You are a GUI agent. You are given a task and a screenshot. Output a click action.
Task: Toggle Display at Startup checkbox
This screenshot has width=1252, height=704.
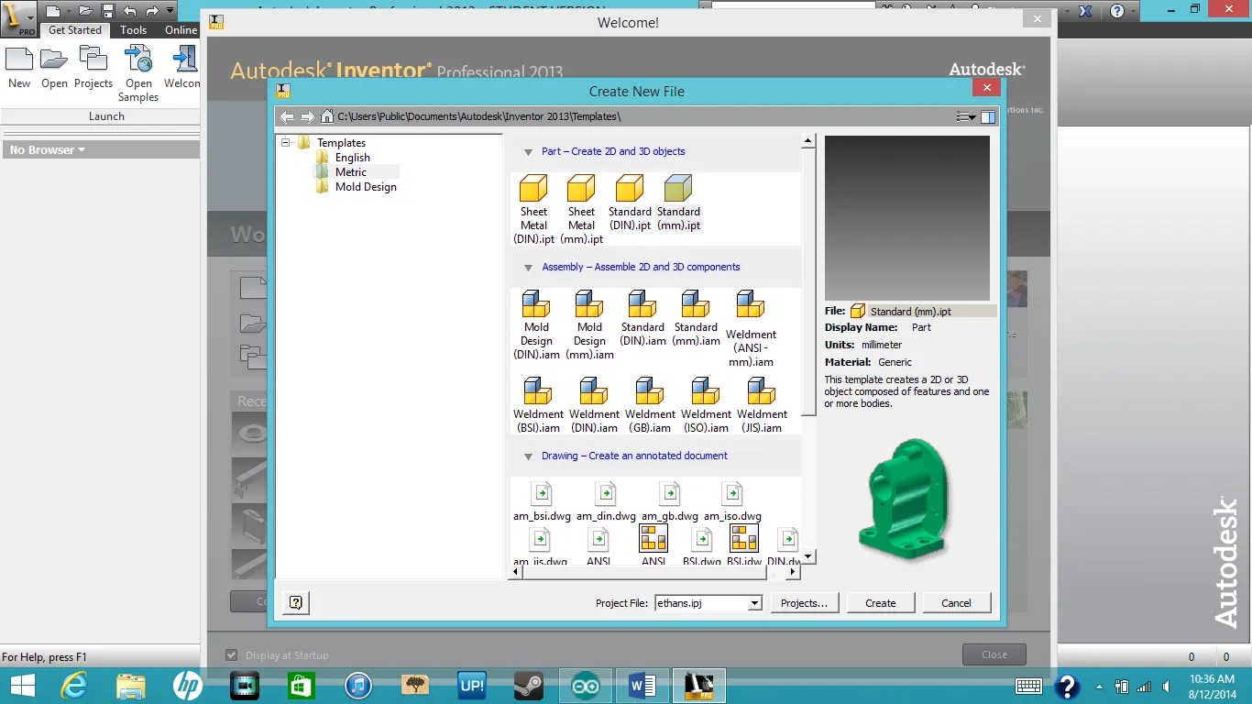tap(232, 654)
